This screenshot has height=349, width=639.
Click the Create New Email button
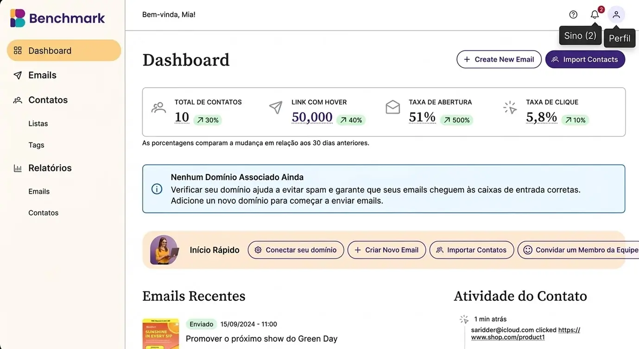pyautogui.click(x=499, y=59)
